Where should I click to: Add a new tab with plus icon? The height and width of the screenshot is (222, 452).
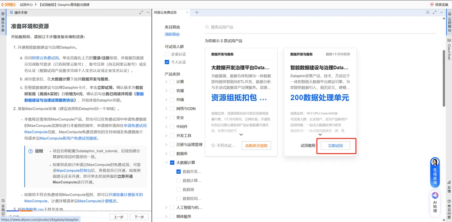(x=197, y=12)
